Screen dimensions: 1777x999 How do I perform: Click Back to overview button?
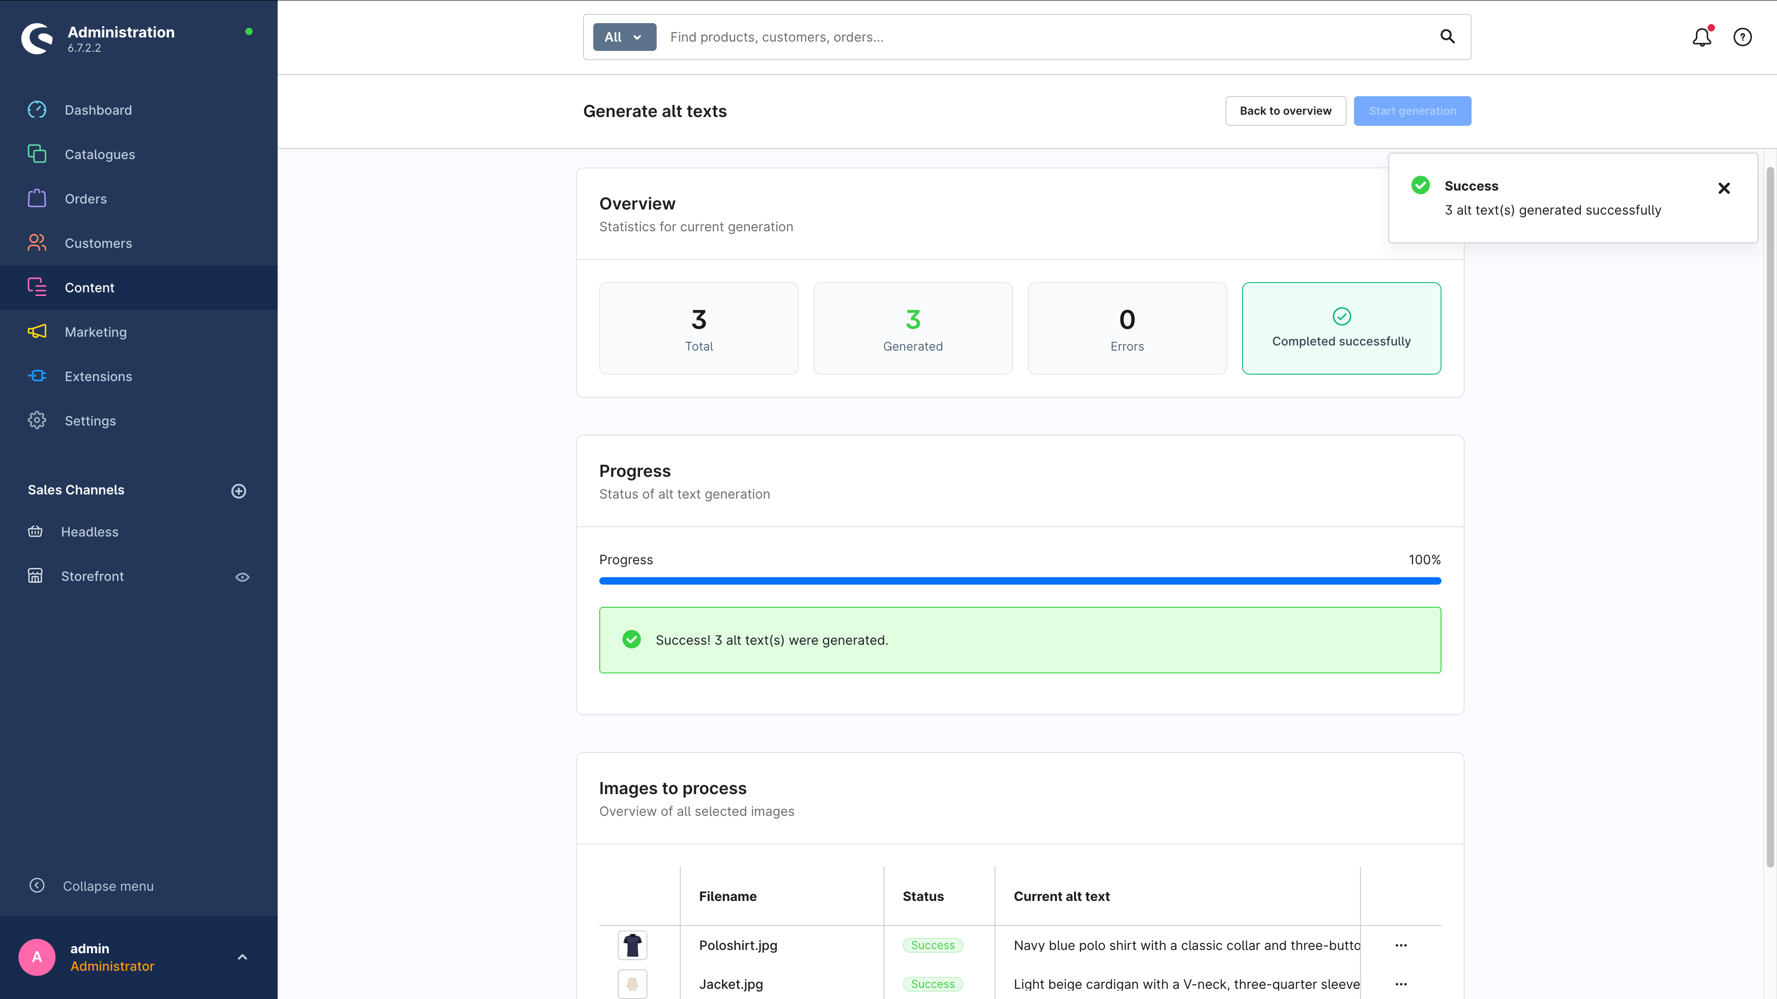[x=1285, y=111]
